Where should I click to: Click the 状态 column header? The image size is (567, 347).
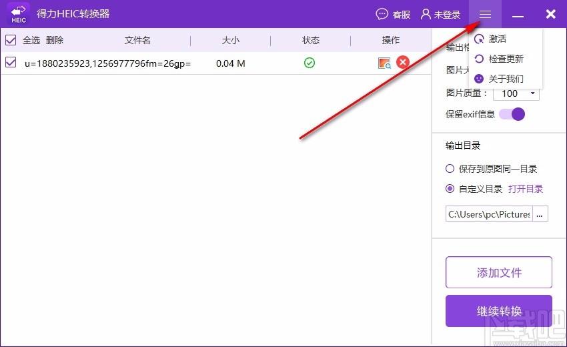311,40
